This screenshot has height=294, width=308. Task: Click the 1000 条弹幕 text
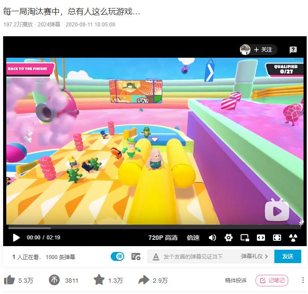61,257
